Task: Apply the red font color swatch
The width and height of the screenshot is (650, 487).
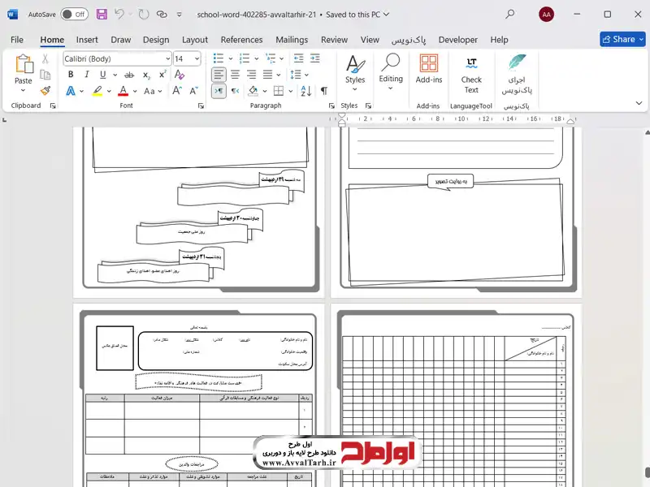Action: pos(123,92)
